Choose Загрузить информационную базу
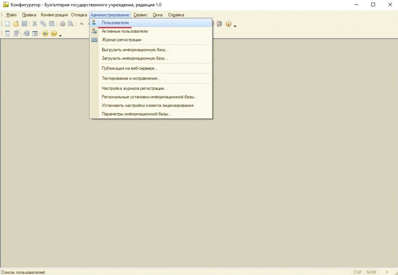The image size is (398, 275). (151, 58)
